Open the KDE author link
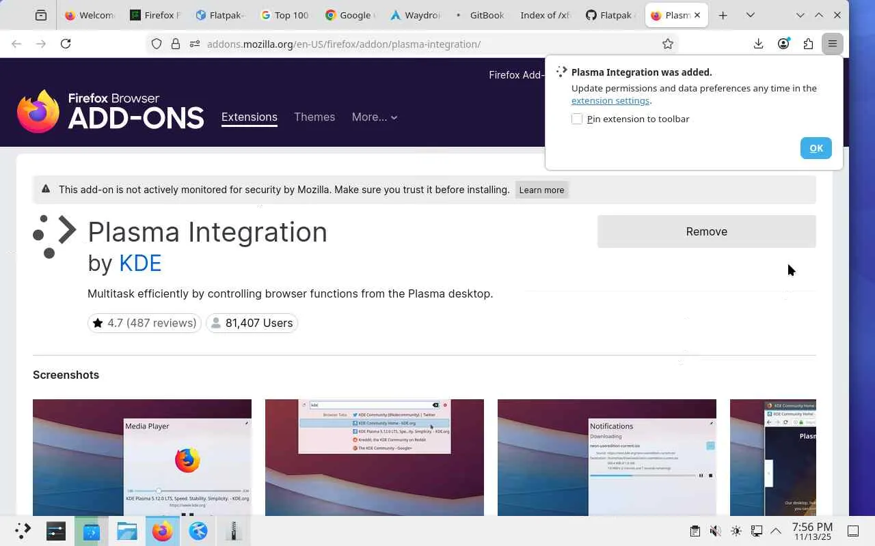 click(140, 263)
